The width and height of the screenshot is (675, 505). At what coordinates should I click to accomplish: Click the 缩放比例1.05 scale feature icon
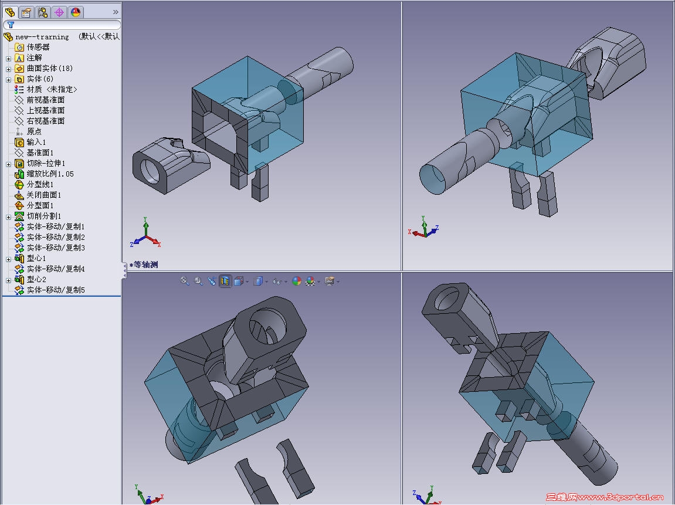[x=19, y=174]
